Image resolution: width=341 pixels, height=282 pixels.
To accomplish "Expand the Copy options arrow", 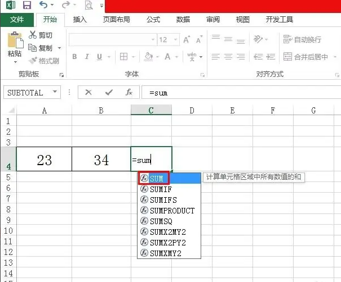I will pyautogui.click(x=59, y=48).
